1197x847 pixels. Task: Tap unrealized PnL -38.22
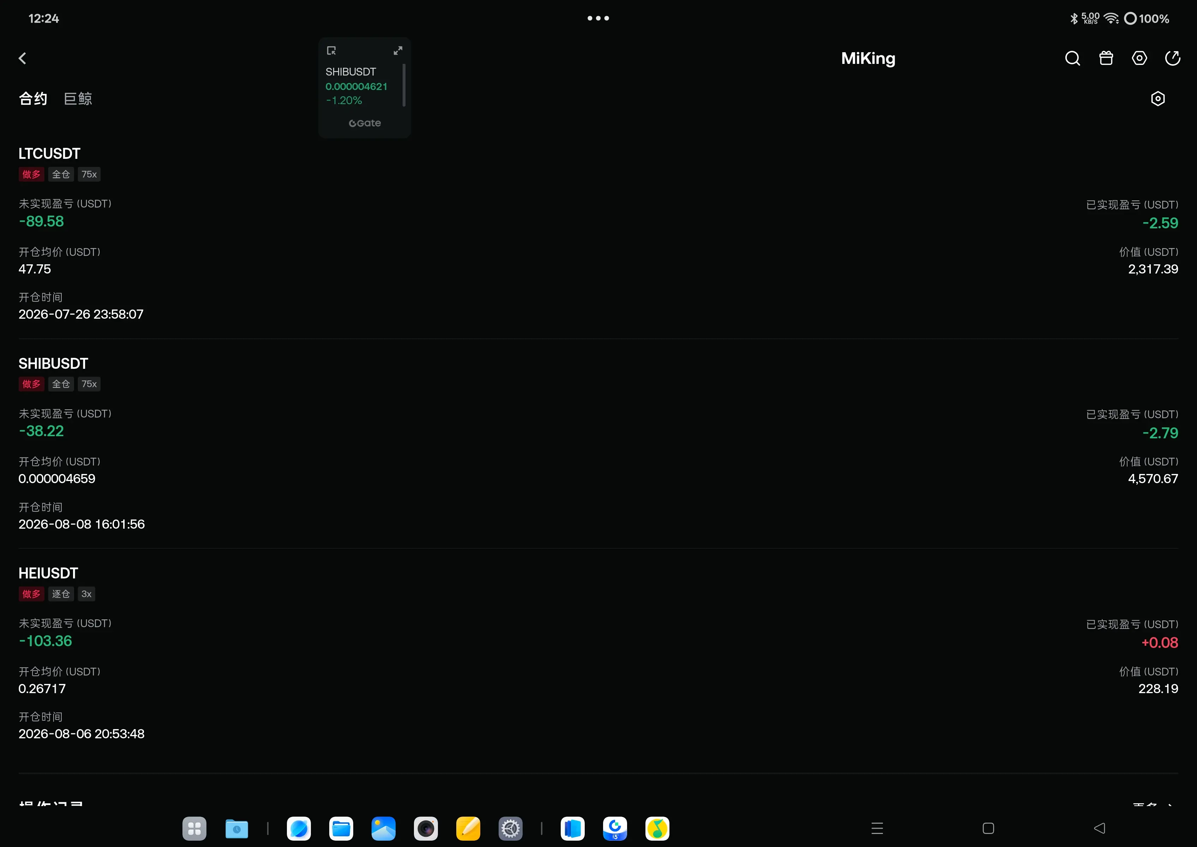41,431
